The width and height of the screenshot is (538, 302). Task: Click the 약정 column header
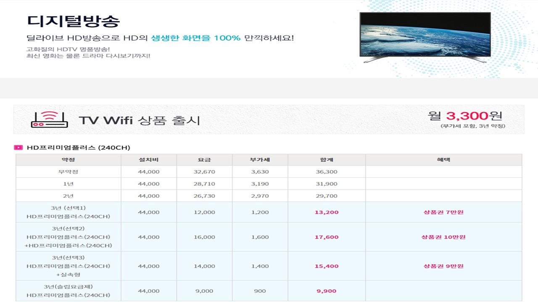point(68,160)
